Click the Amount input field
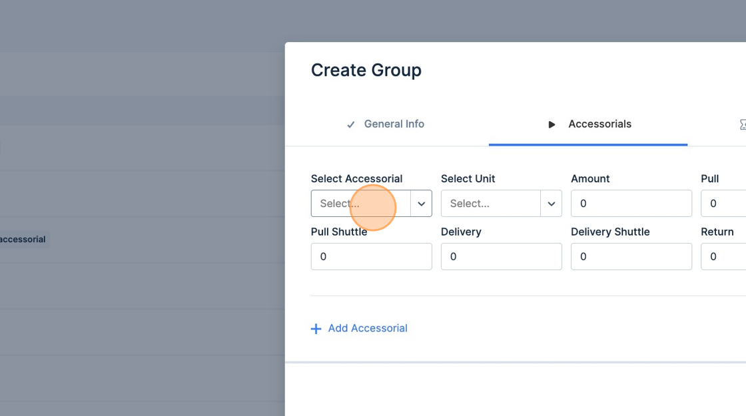 coord(631,204)
